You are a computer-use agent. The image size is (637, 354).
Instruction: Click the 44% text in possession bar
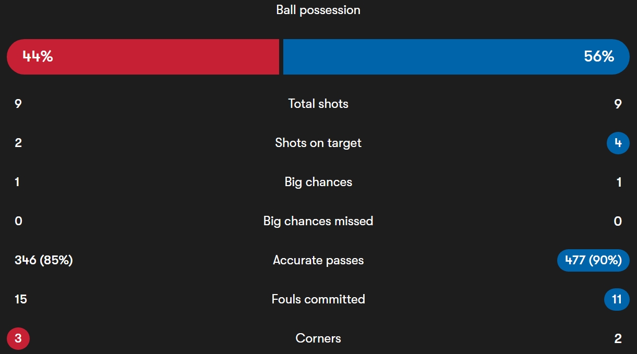pos(38,57)
